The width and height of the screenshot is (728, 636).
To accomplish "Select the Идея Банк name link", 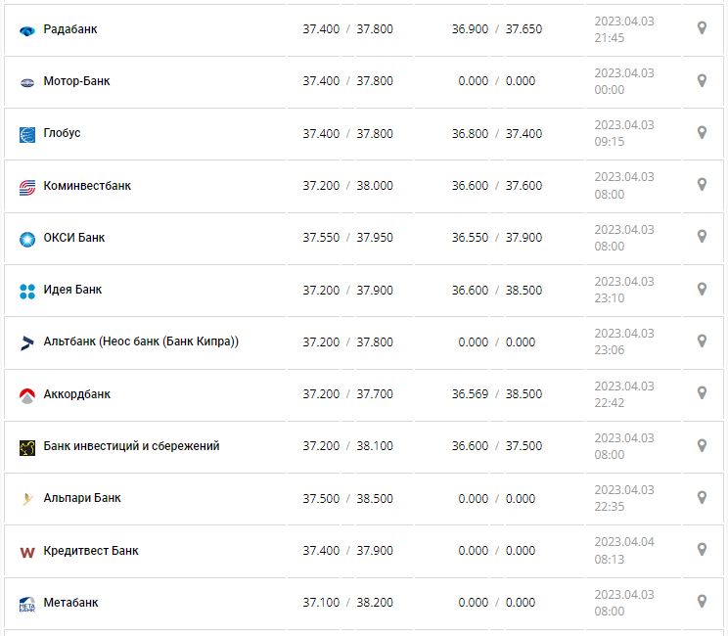I will click(x=72, y=290).
